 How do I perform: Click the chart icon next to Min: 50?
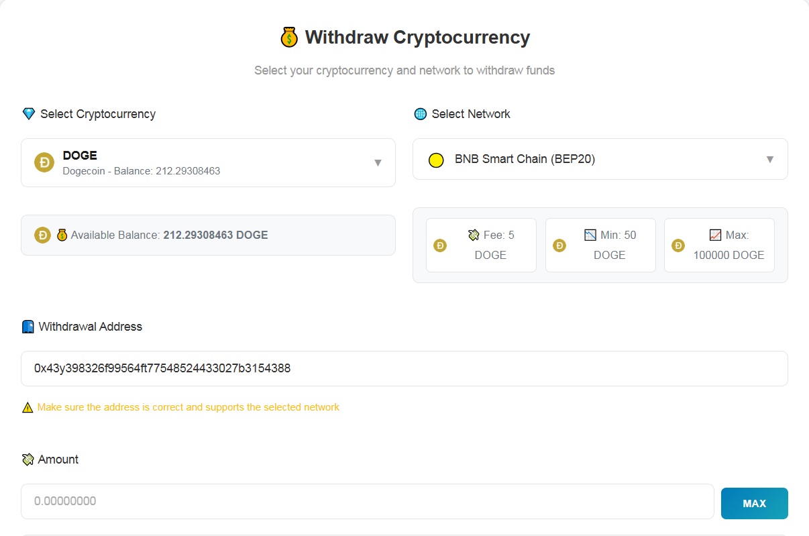tap(590, 235)
